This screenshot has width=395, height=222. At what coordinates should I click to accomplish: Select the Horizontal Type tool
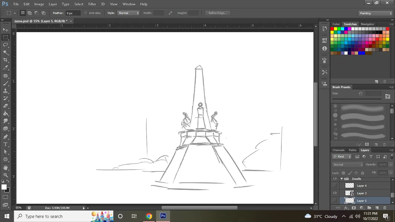tap(6, 144)
